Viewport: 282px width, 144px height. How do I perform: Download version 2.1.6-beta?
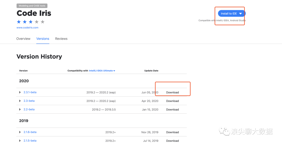pos(173,132)
